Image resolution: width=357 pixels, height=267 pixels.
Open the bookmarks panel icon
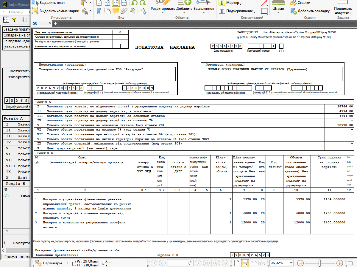tap(99, 11)
